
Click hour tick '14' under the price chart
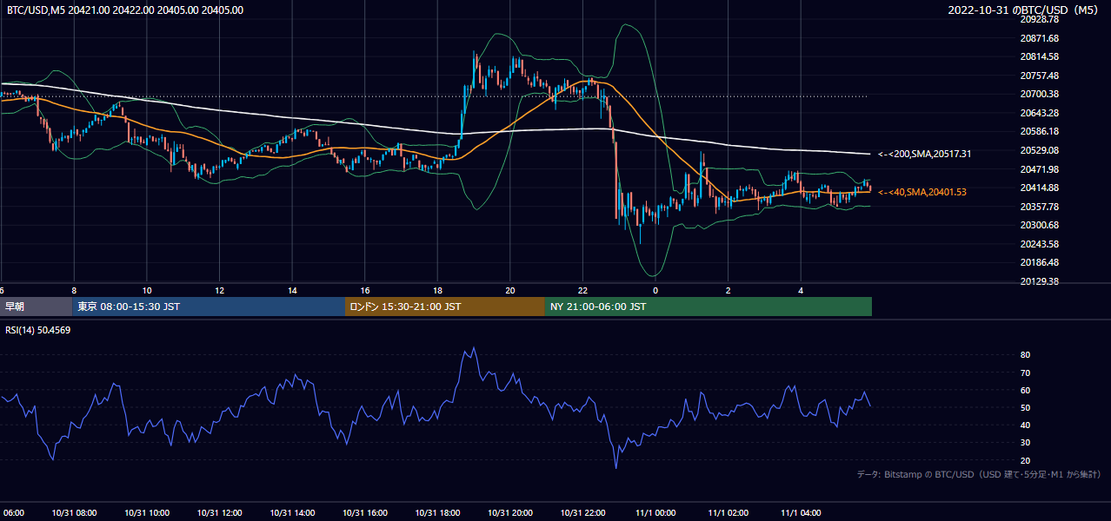tap(293, 290)
